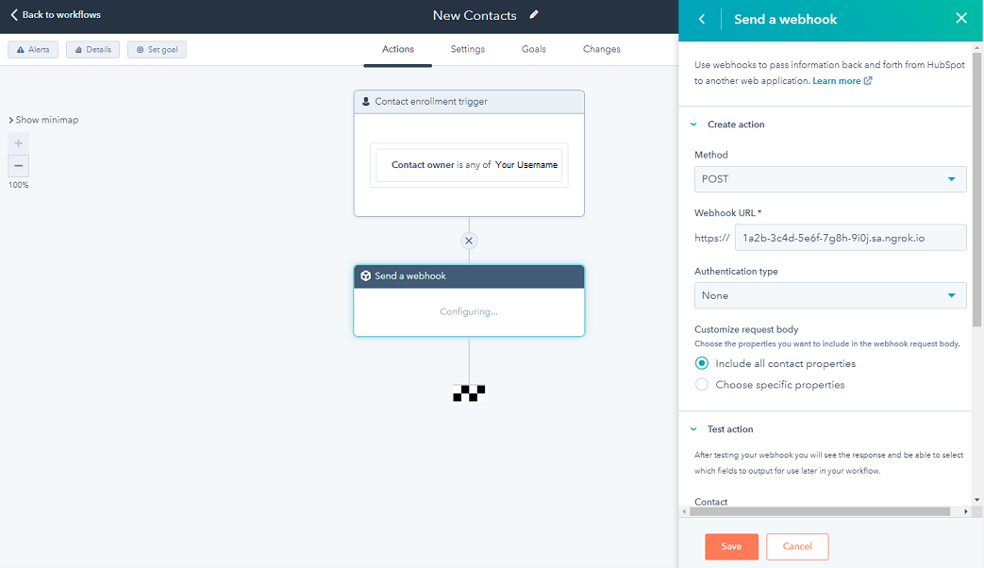Zoom out the canvas with minus

[19, 166]
